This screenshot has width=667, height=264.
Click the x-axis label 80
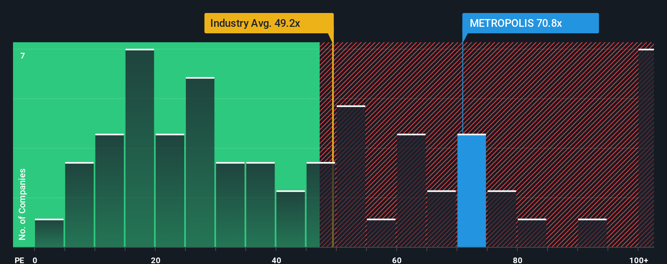517,260
